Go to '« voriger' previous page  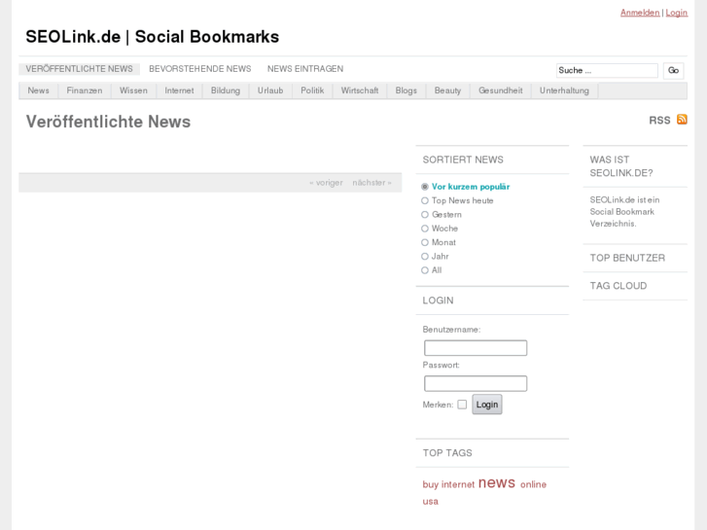[x=326, y=183]
